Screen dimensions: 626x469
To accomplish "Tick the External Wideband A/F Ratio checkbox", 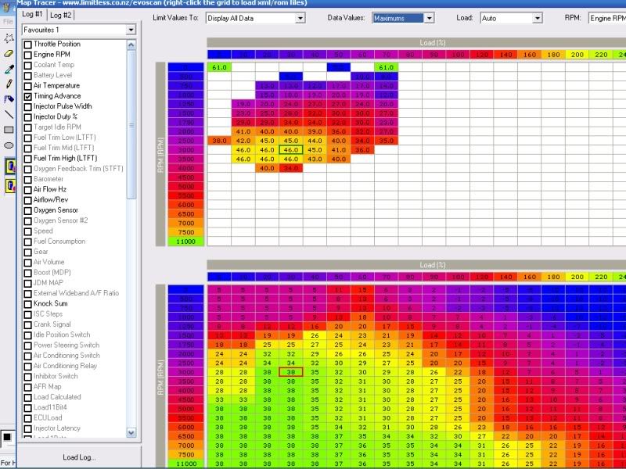I will coord(27,293).
